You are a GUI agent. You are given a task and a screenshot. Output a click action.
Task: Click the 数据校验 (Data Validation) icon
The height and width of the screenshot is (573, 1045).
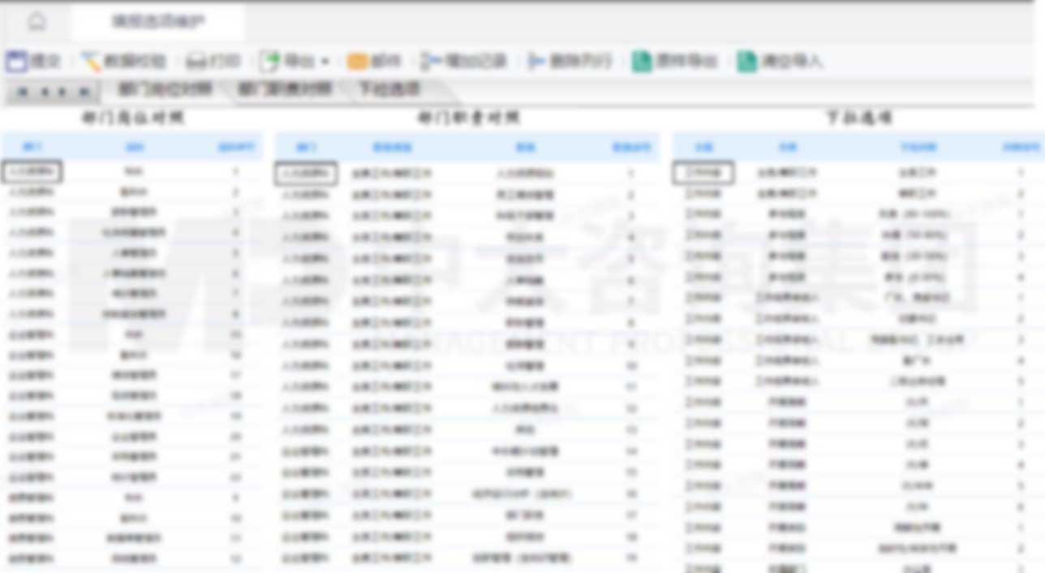110,61
